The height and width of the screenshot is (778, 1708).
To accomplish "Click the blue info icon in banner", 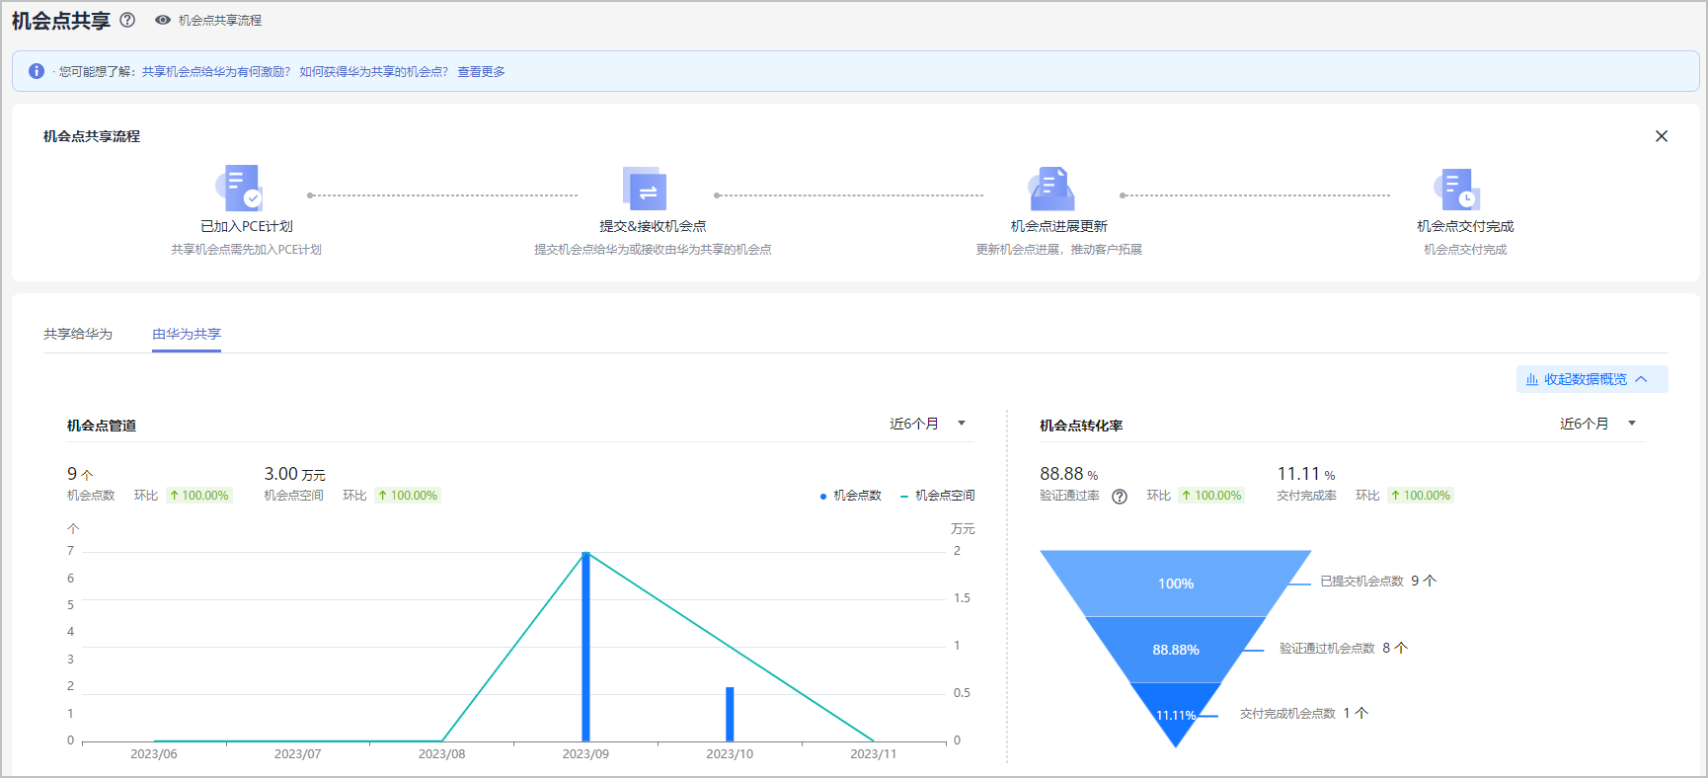I will [x=37, y=71].
